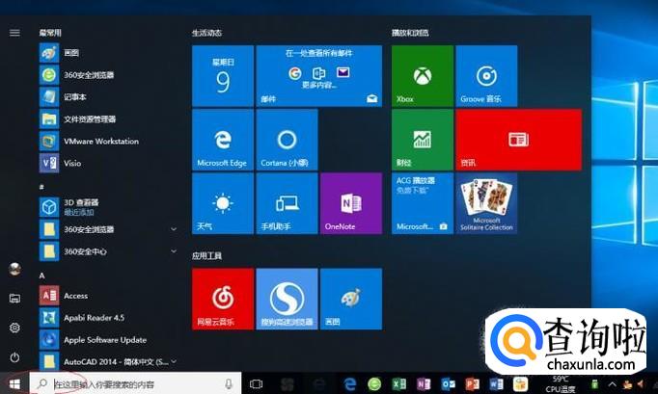Launch 360安全浏览器 from the most used list
The width and height of the screenshot is (658, 394).
tap(107, 74)
